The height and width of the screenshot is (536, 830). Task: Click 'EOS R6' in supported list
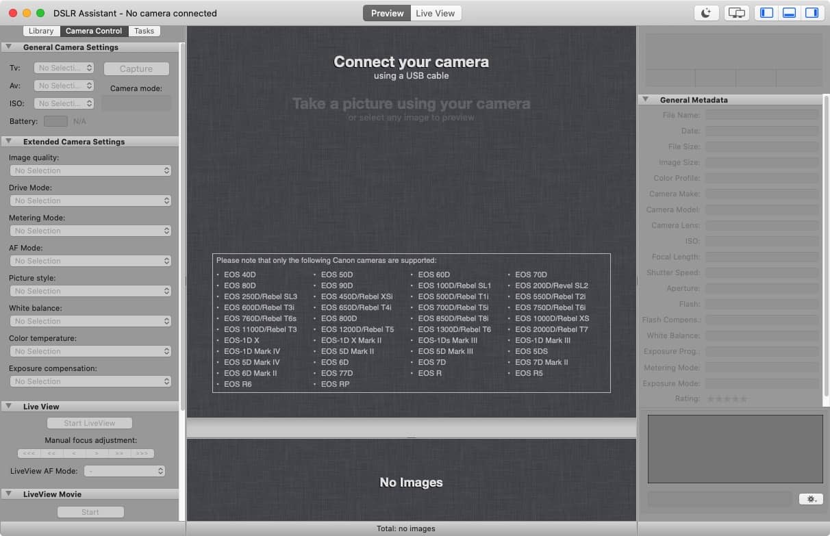point(238,384)
